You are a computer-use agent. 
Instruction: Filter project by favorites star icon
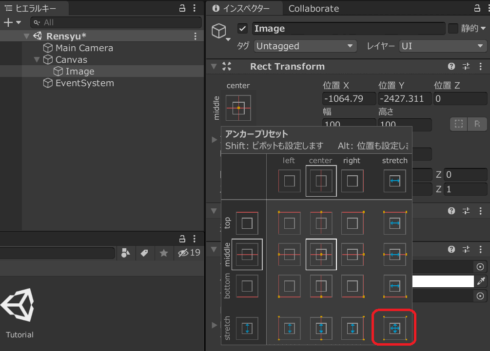click(x=164, y=253)
